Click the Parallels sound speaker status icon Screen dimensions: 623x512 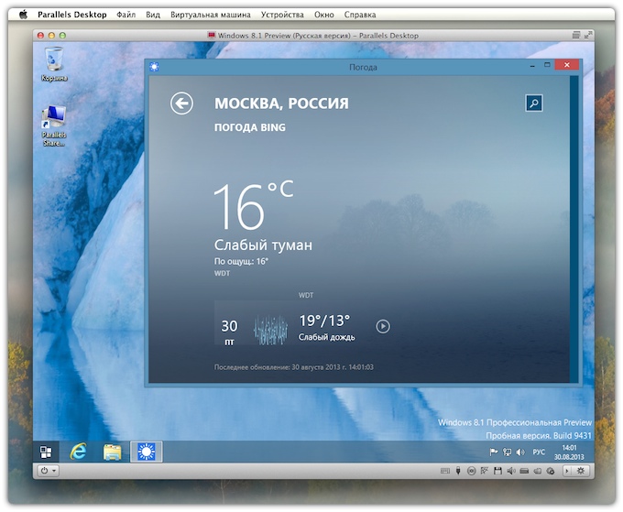coord(511,471)
